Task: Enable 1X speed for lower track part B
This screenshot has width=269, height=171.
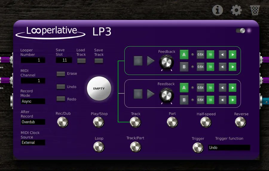Action: click(210, 100)
